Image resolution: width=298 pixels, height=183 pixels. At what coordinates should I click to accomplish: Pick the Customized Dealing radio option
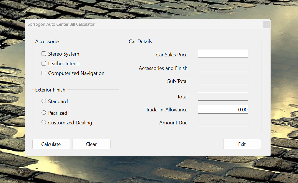(44, 122)
